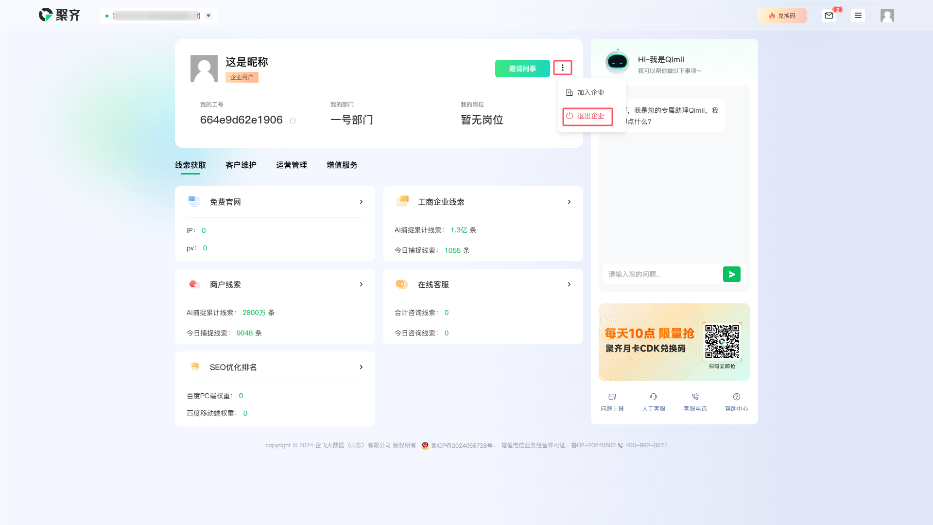Click the 商户线索 title

point(225,285)
